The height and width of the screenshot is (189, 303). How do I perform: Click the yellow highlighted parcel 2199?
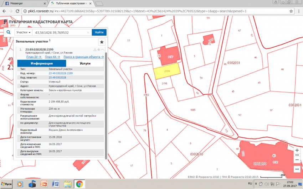(167, 73)
